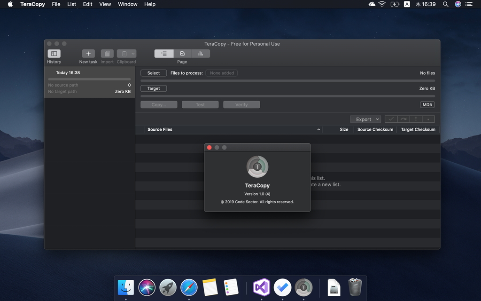This screenshot has width=481, height=301.
Task: Open the Window menu in the menu bar
Action: (127, 4)
